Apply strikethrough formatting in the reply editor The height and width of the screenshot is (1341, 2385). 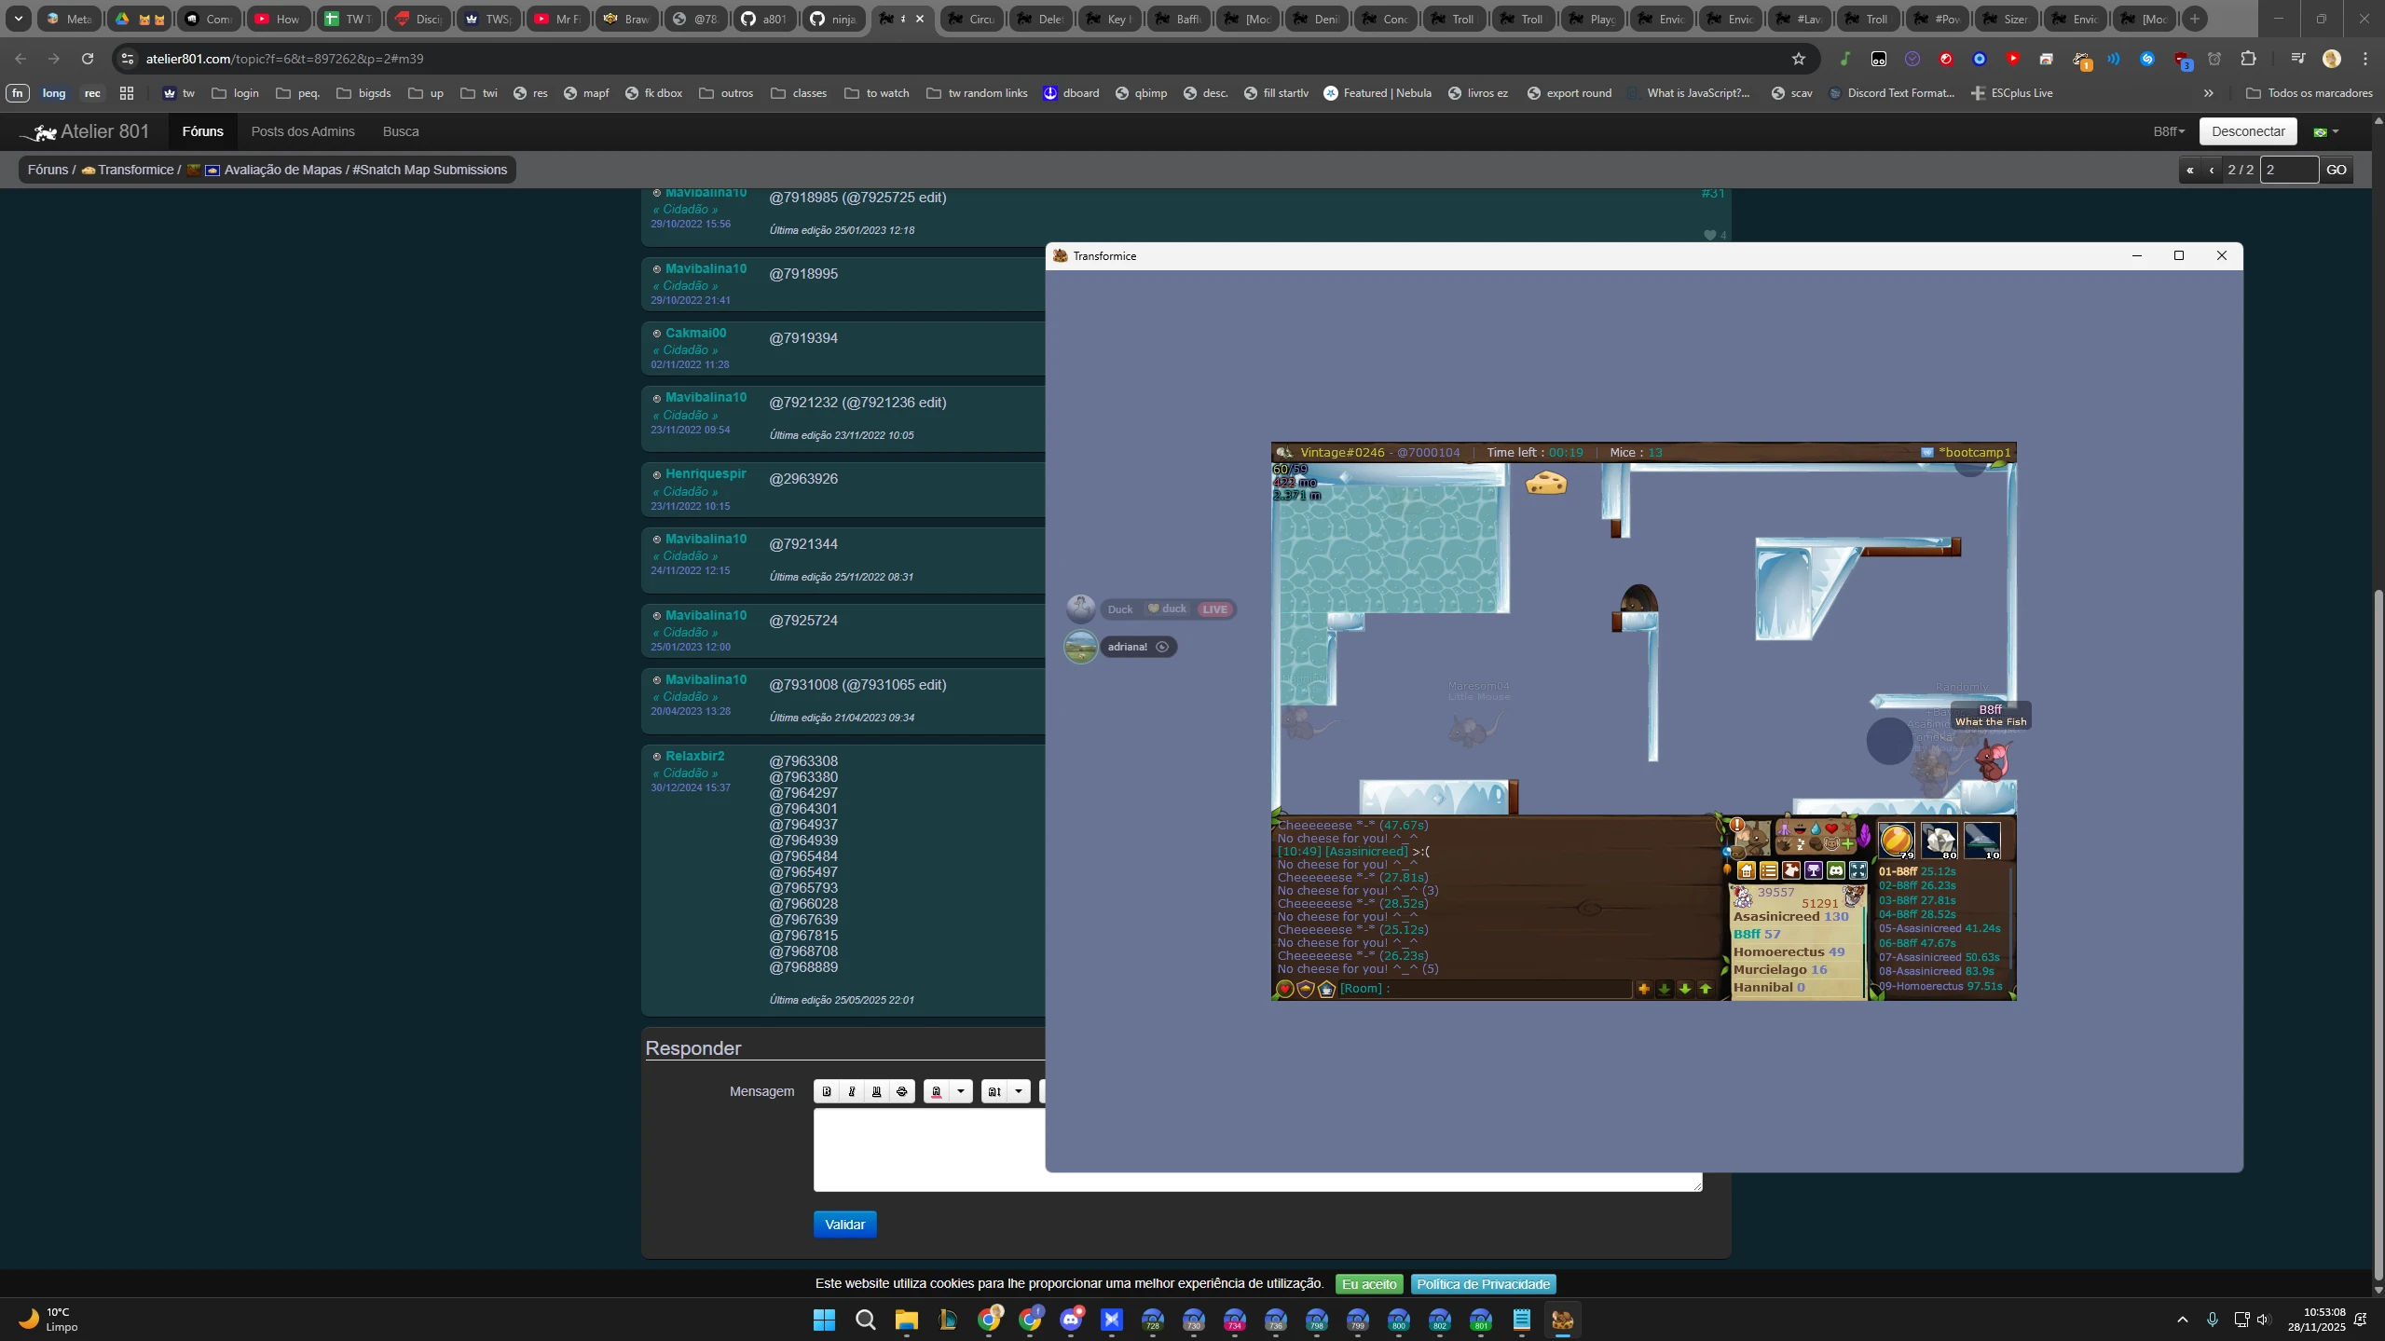pyautogui.click(x=902, y=1091)
